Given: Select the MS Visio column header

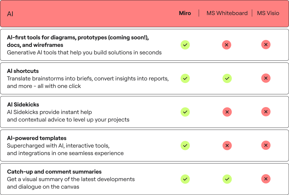Looking at the screenshot, I should (x=268, y=13).
